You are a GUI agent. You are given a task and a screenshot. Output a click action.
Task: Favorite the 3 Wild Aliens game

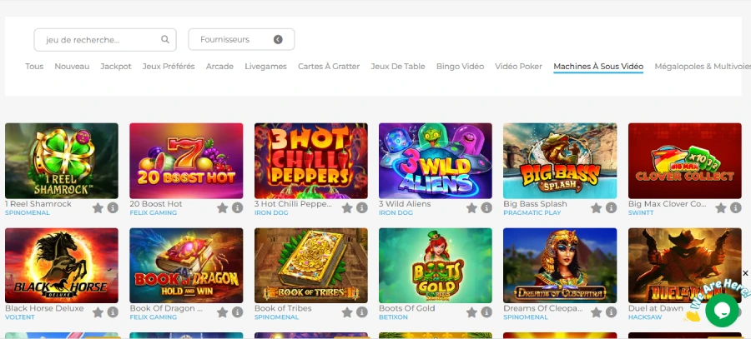pos(471,208)
